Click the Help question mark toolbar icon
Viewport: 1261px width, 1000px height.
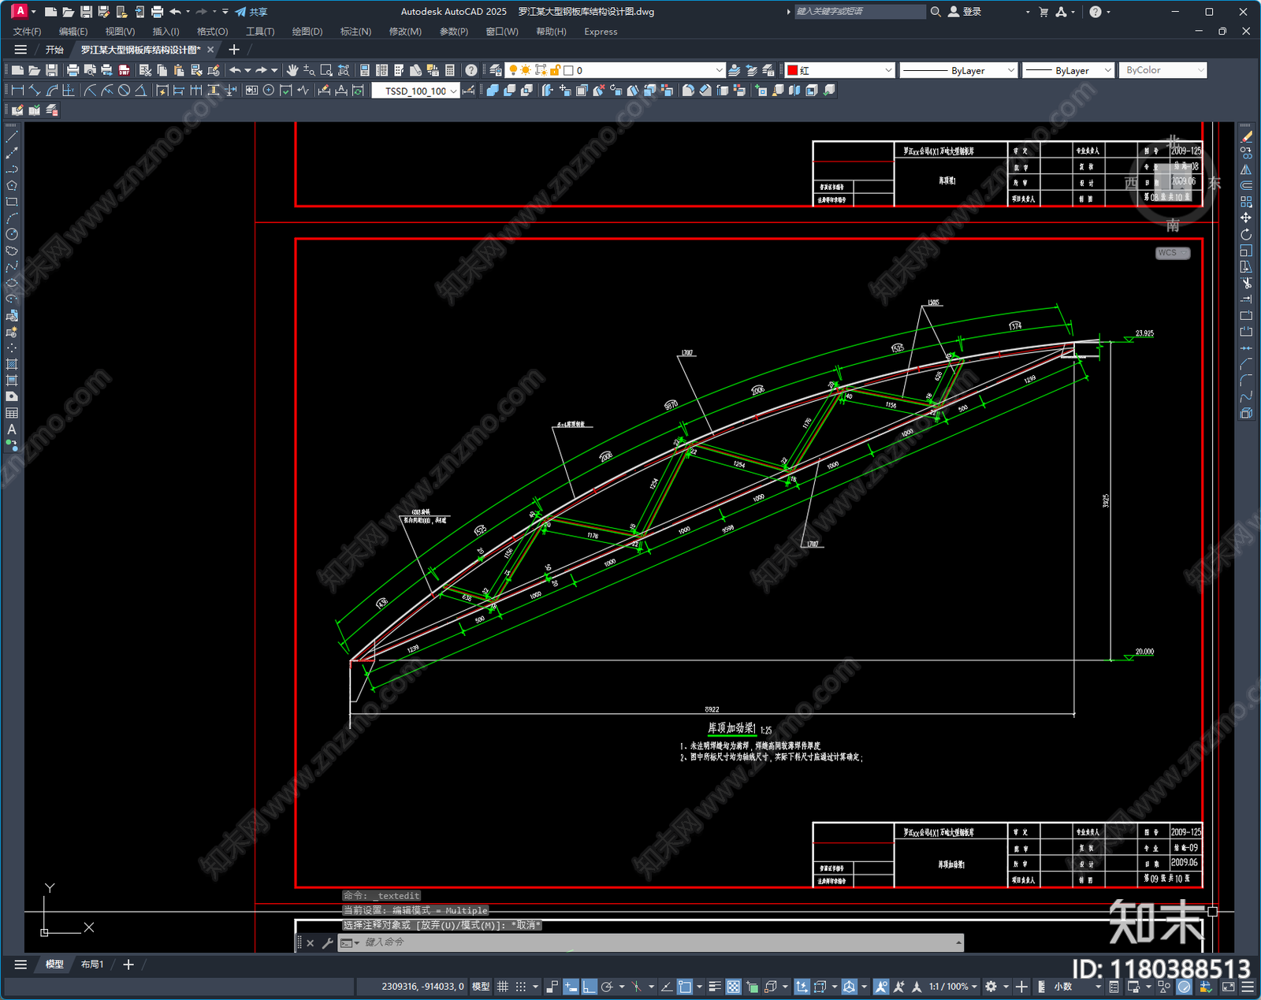point(471,70)
